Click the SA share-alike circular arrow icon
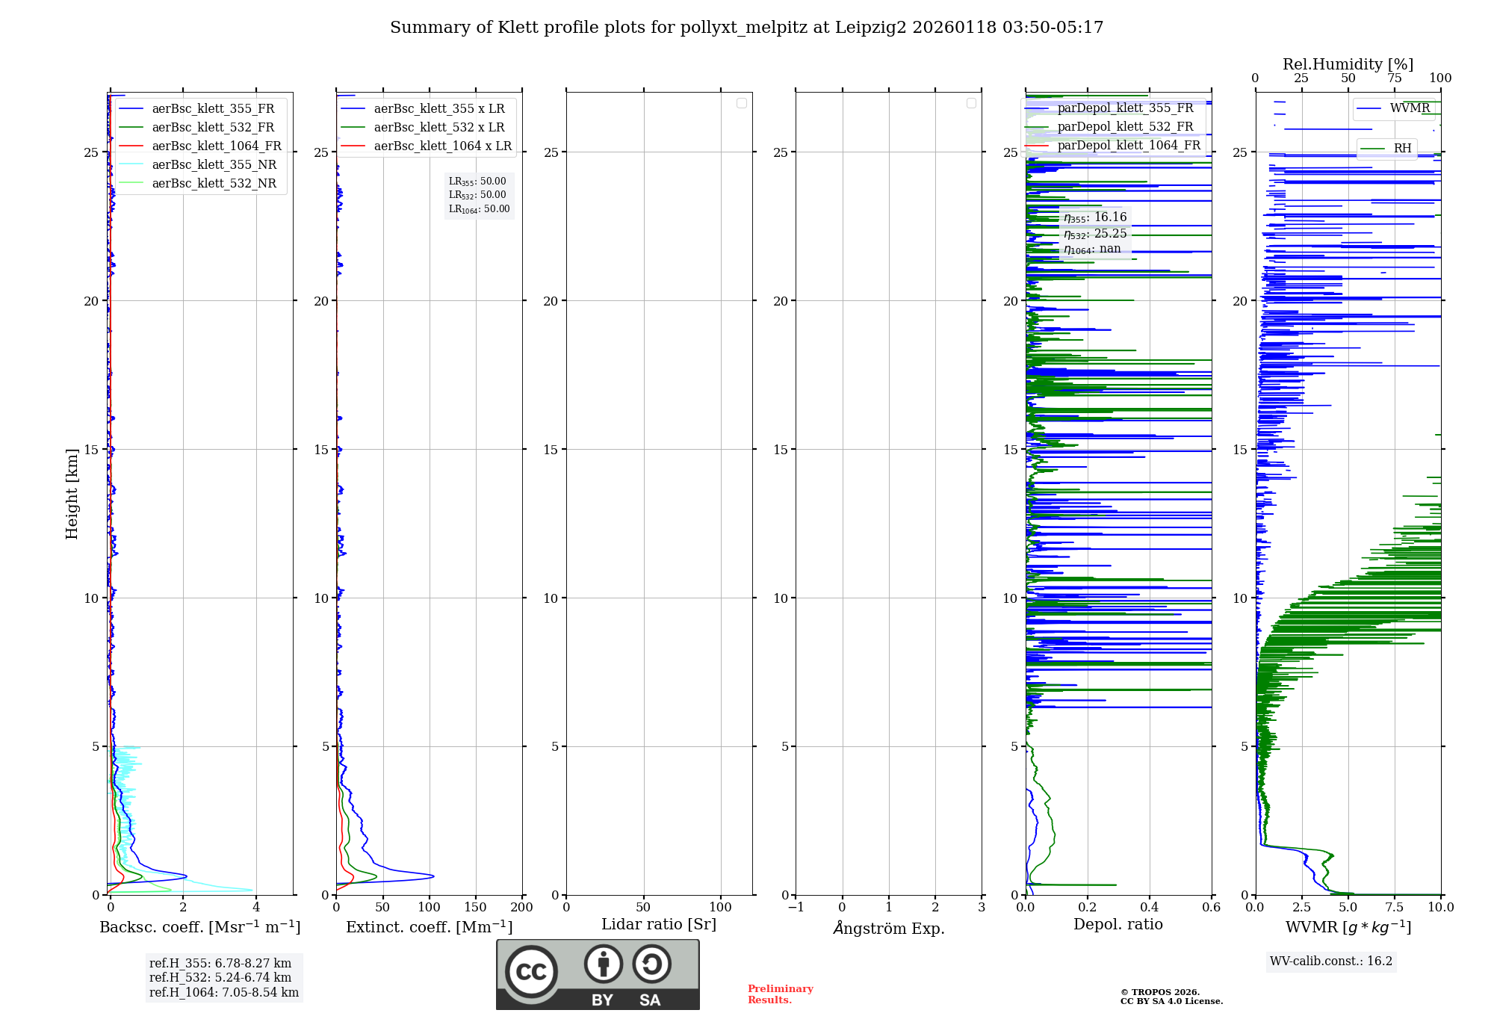The image size is (1494, 1016). pos(651,964)
